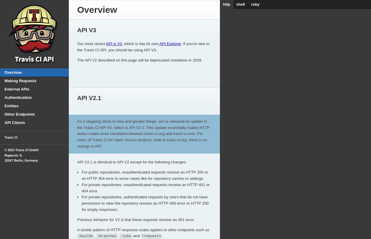The height and width of the screenshot is (239, 371).
Task: Click 'API V2.1 is identical to API V2' line
Action: [x=132, y=162]
